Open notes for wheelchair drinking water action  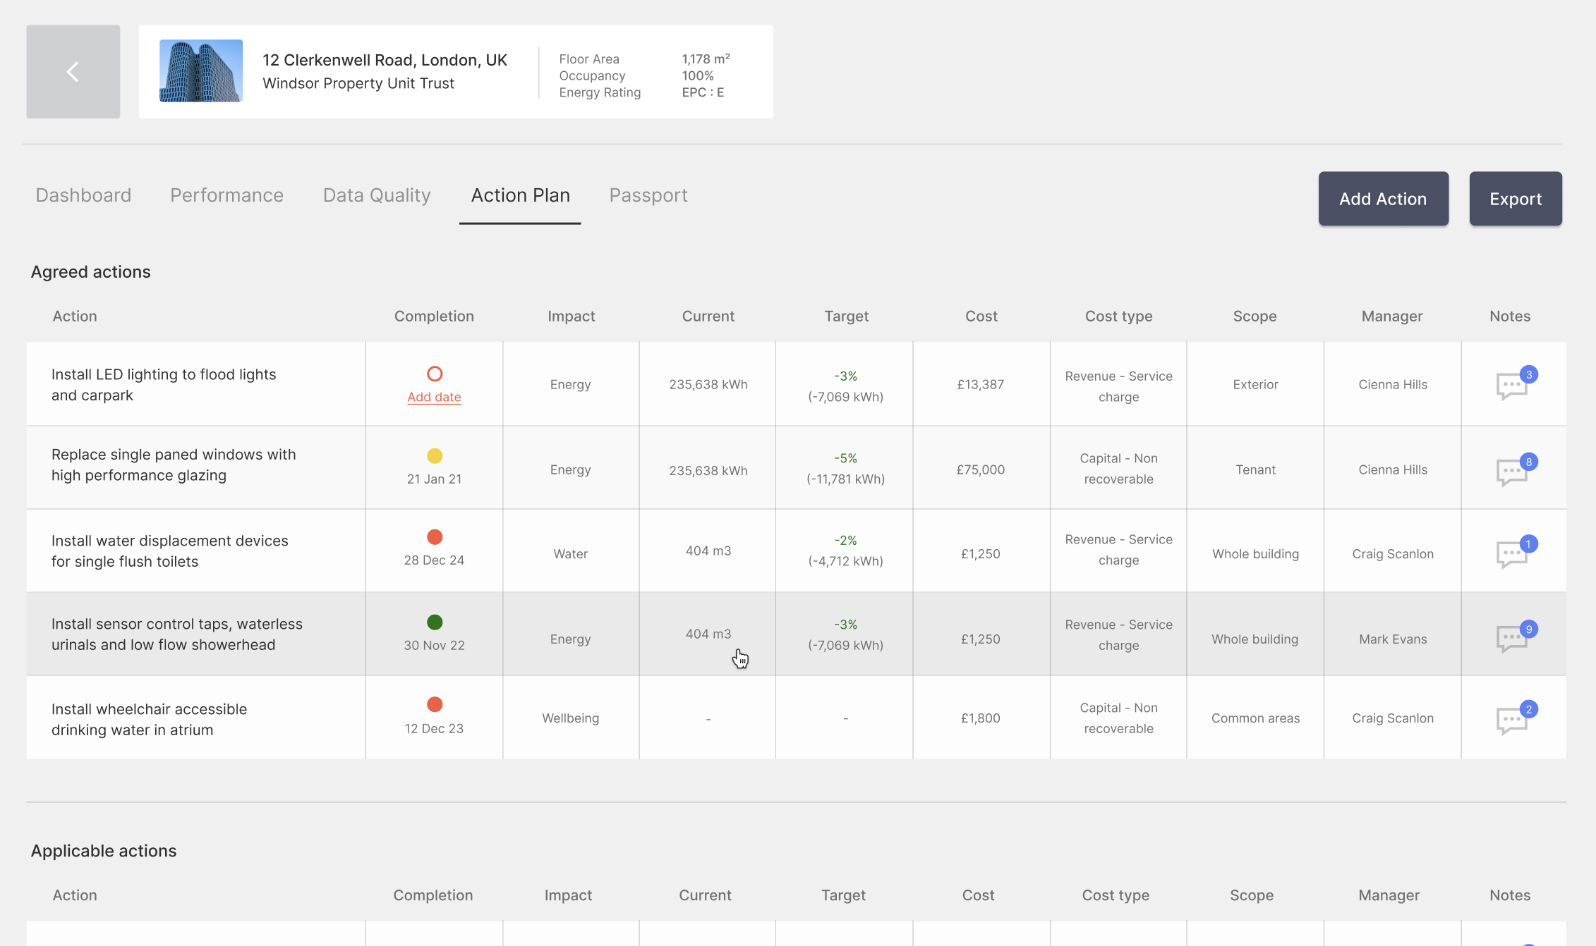click(1511, 720)
